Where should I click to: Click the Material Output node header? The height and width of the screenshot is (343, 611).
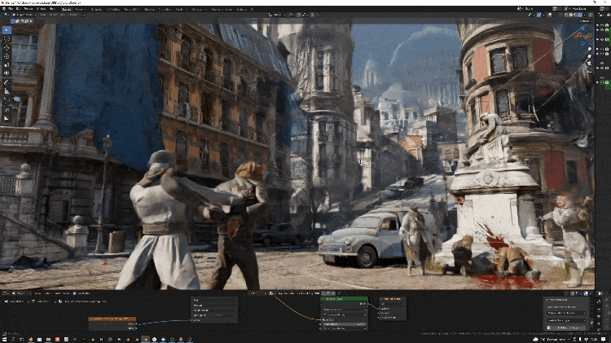click(x=393, y=299)
